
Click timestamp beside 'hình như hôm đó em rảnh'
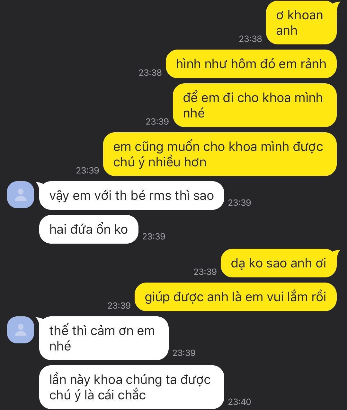150,73
